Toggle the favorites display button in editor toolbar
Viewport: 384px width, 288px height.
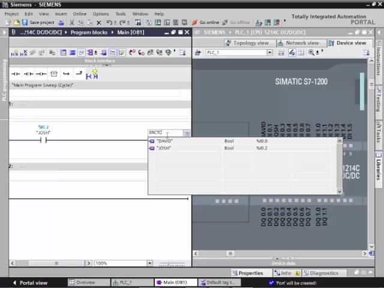121,52
